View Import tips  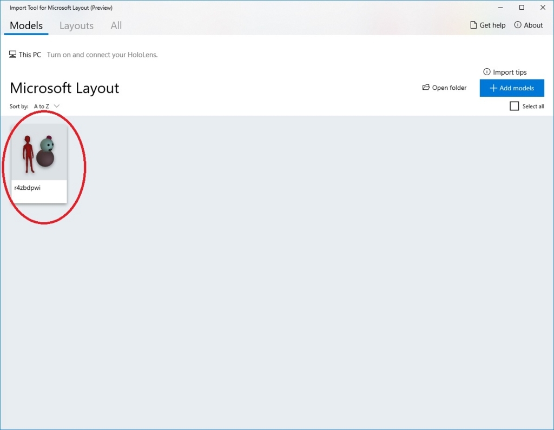[505, 72]
